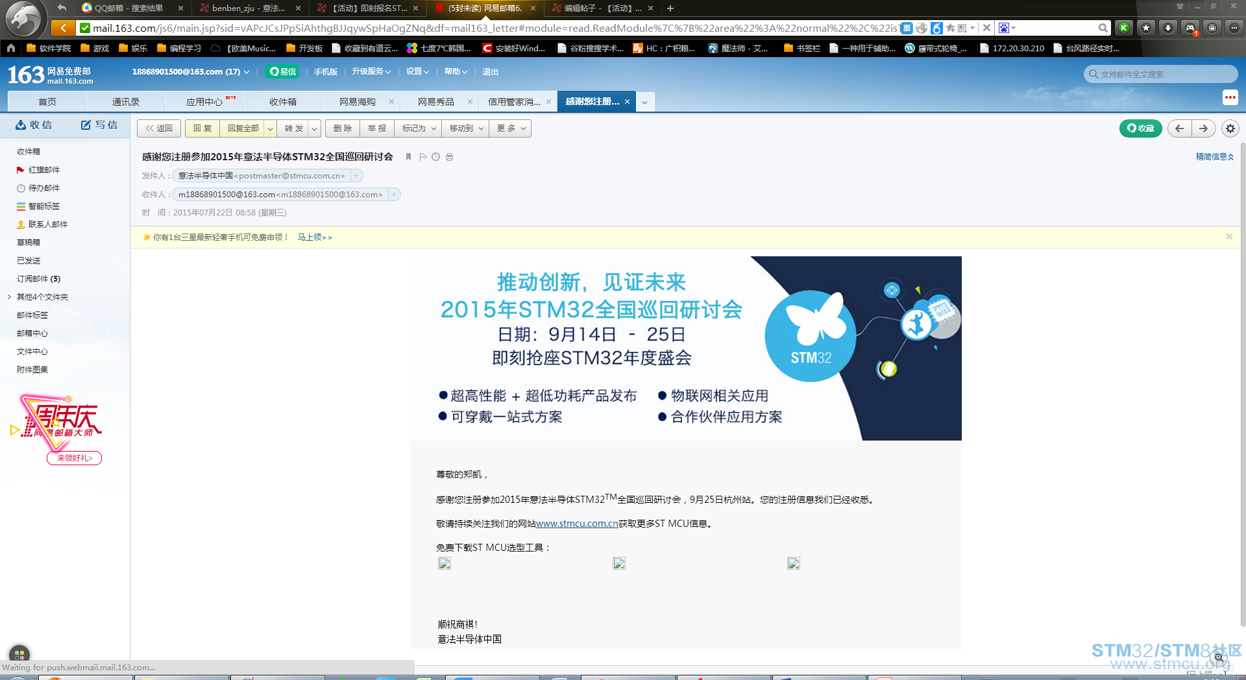
Task: Open the 回复全部 dropdown arrow
Action: [x=270, y=128]
